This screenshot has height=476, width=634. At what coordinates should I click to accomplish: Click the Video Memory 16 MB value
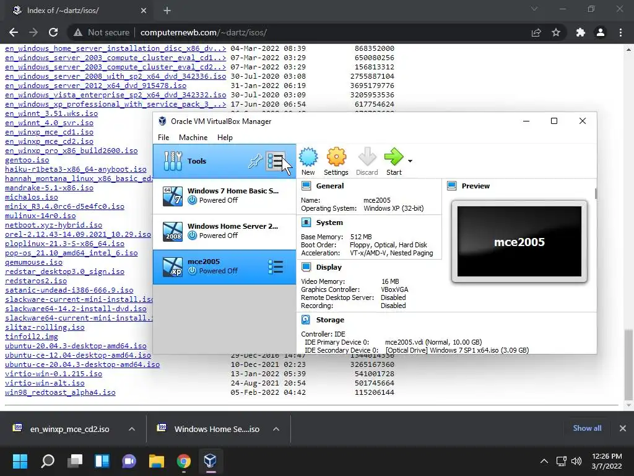click(x=390, y=281)
